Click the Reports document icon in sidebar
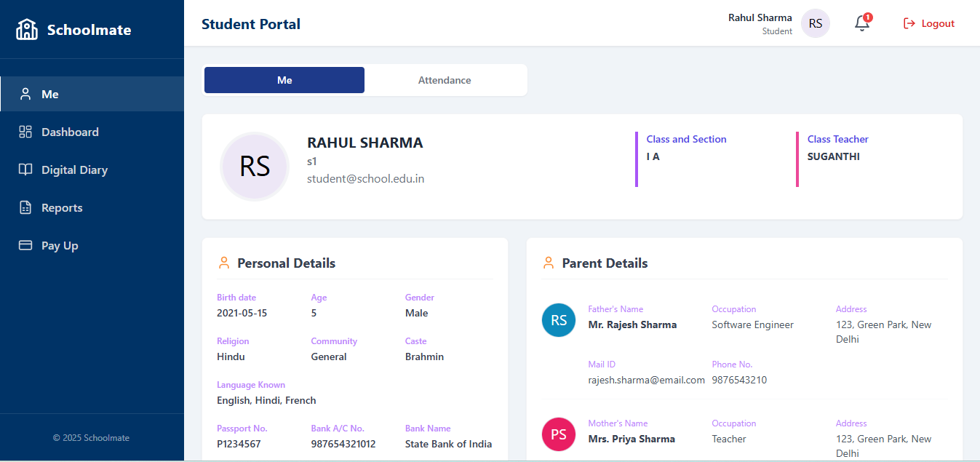The height and width of the screenshot is (462, 980). click(25, 207)
